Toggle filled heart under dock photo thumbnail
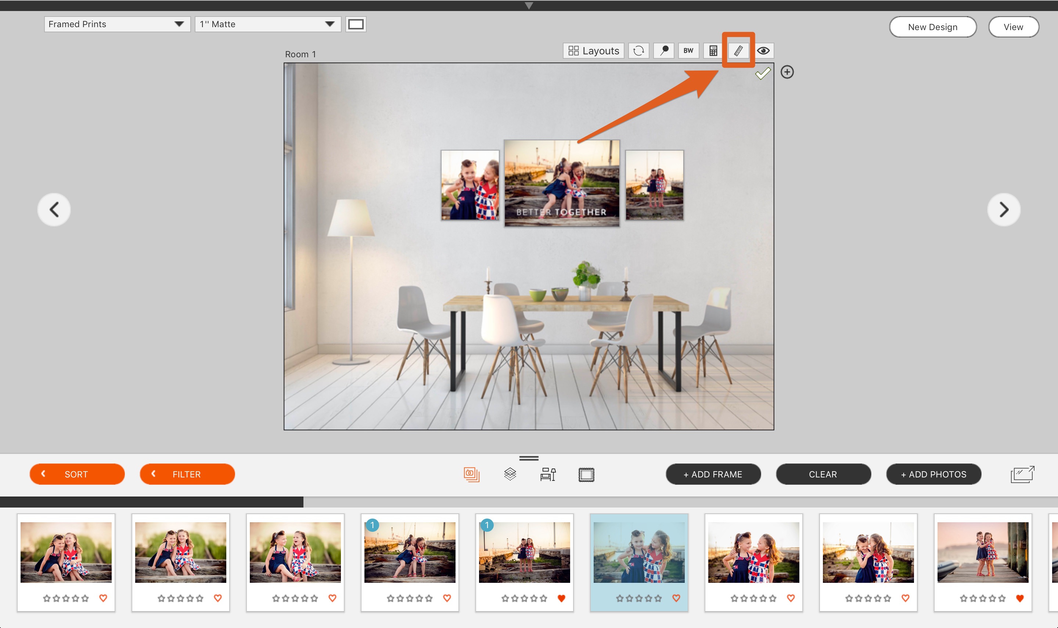This screenshot has height=628, width=1058. [x=1020, y=598]
